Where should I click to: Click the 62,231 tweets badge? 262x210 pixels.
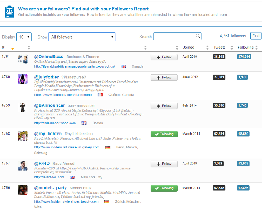click(x=219, y=134)
